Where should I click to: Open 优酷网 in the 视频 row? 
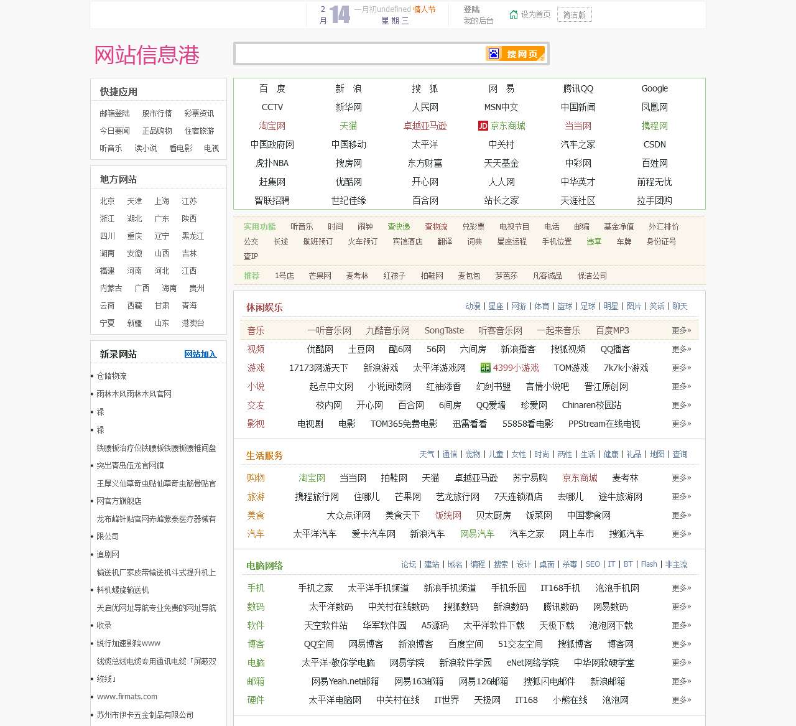click(320, 349)
